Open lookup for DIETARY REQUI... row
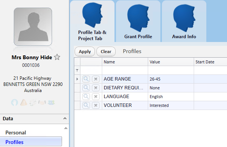227x147 pixels. [86, 88]
